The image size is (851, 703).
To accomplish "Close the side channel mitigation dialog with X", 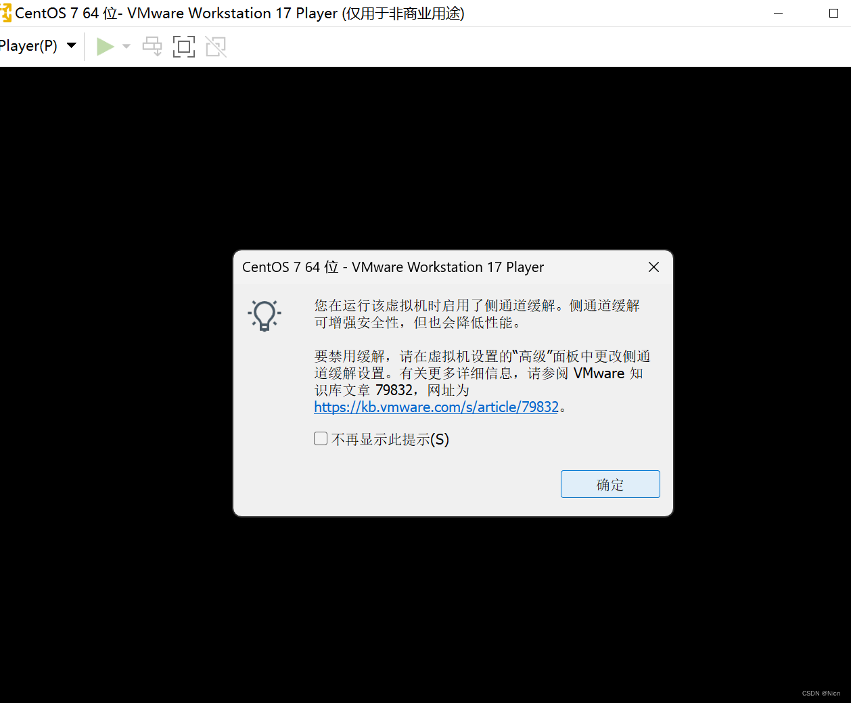I will (x=653, y=267).
